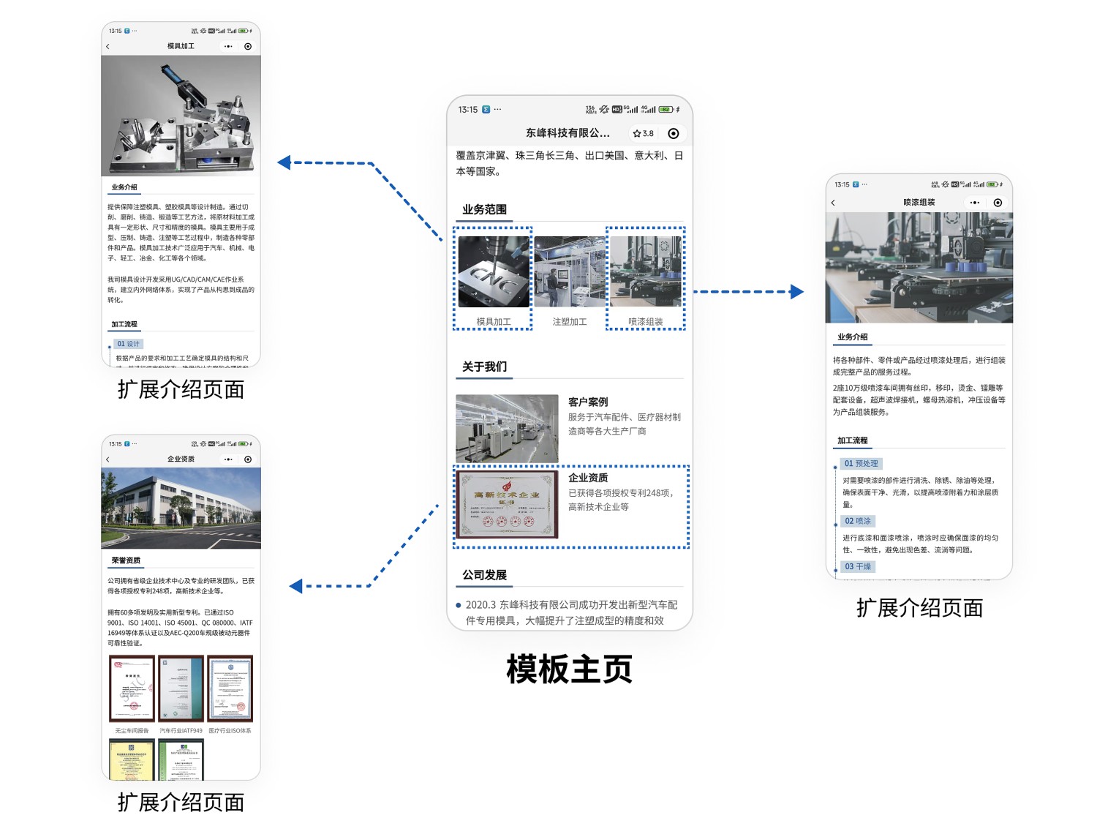Tap the circular target icon on 企业资质 page
The image size is (1097, 826).
(248, 459)
